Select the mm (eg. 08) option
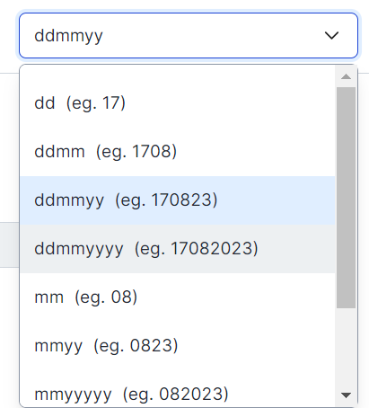The height and width of the screenshot is (417, 369). [x=178, y=297]
